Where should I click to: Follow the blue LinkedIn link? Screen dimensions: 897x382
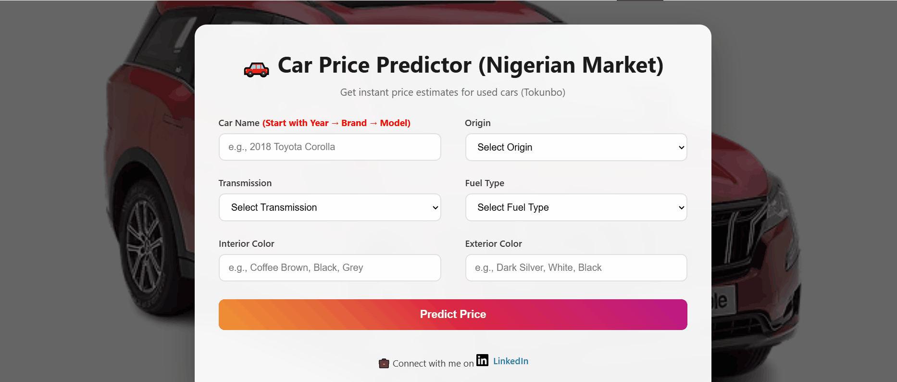coord(511,361)
